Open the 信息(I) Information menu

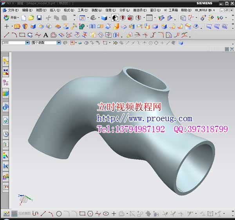tap(110, 10)
